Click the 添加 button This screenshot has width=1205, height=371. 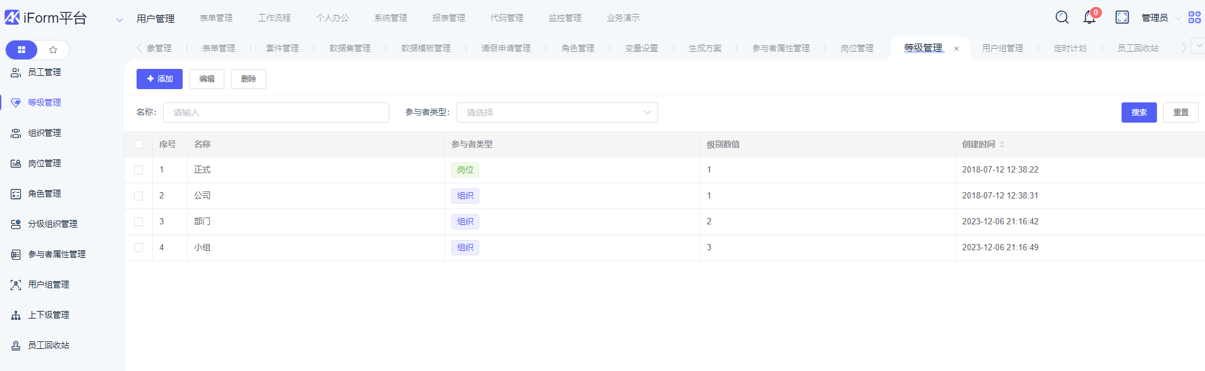(159, 79)
